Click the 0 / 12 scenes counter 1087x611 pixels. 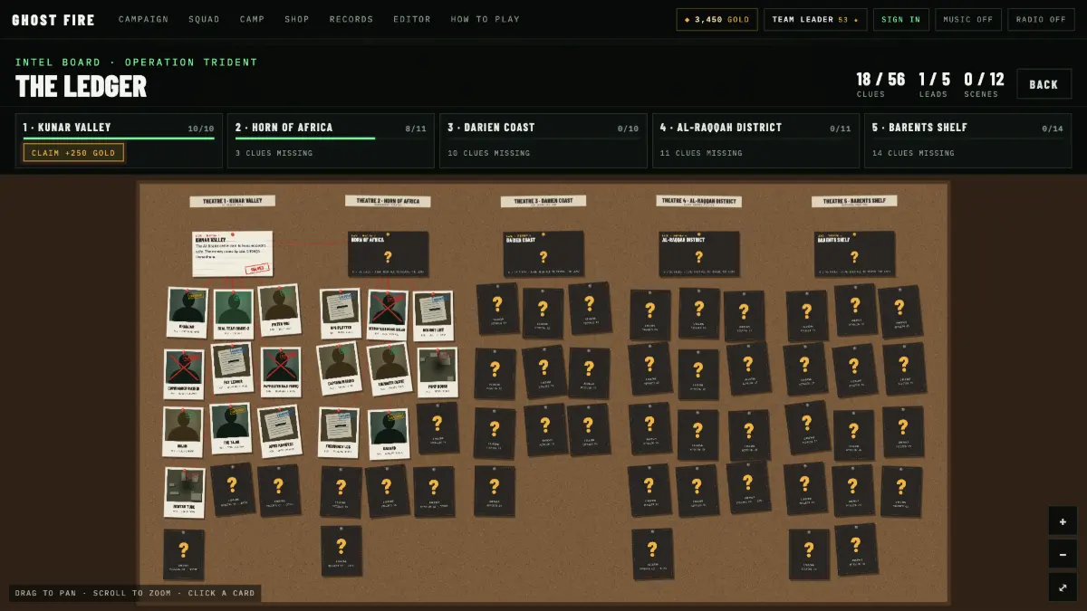(984, 83)
